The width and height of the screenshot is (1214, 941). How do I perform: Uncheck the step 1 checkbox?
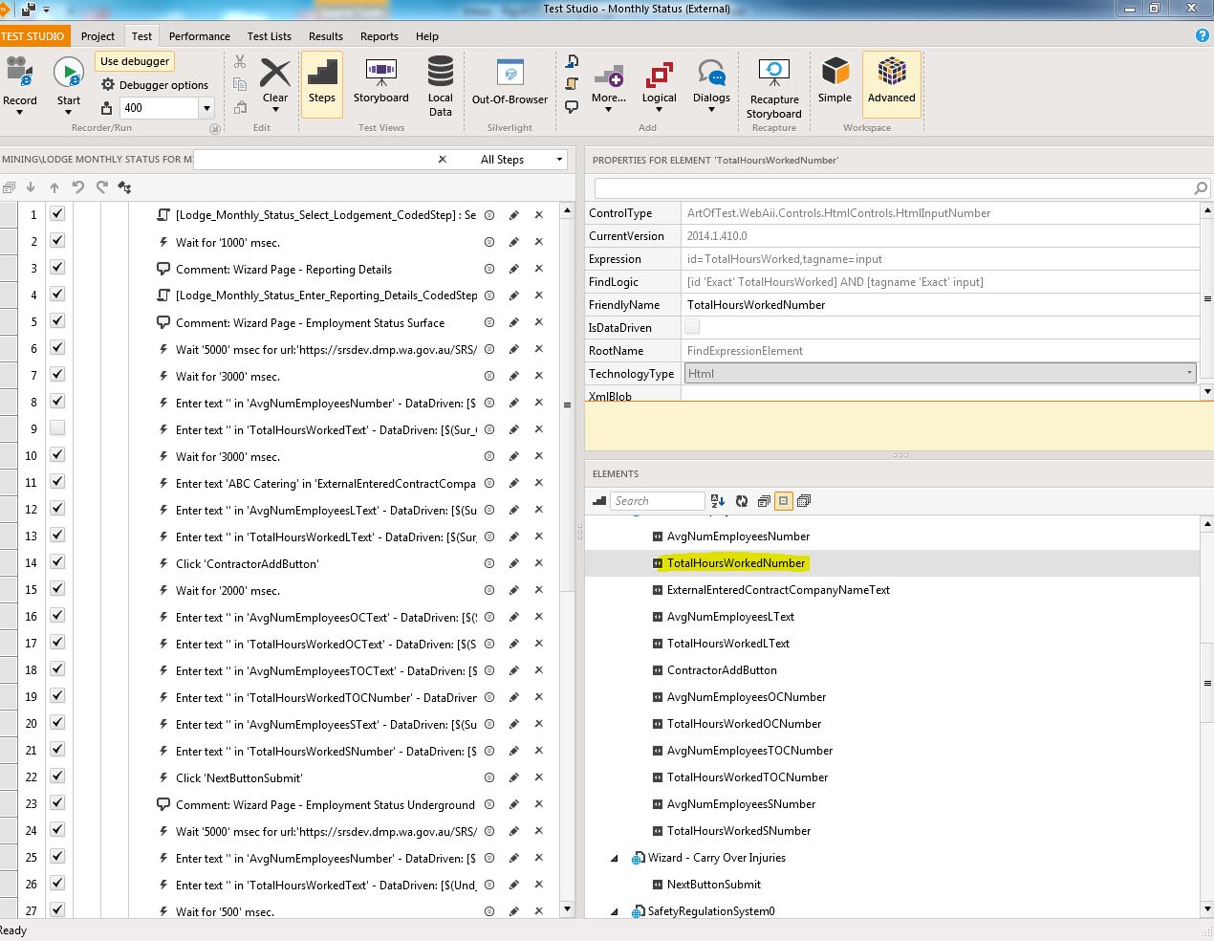coord(57,214)
